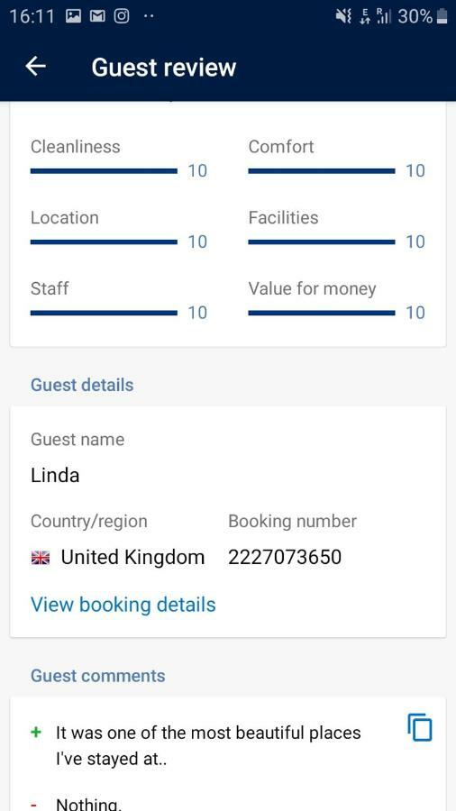The image size is (456, 811).
Task: Open View booking details link
Action: [123, 604]
